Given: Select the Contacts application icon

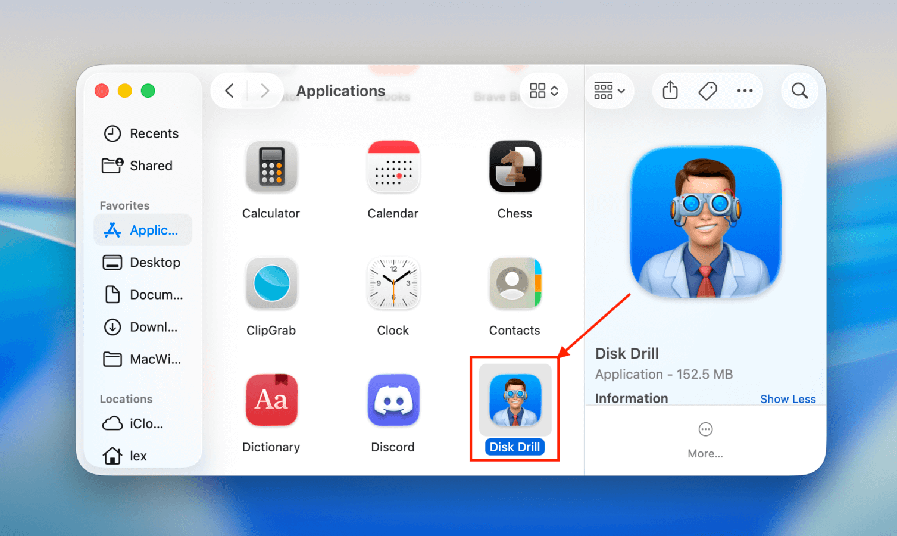Looking at the screenshot, I should point(514,284).
